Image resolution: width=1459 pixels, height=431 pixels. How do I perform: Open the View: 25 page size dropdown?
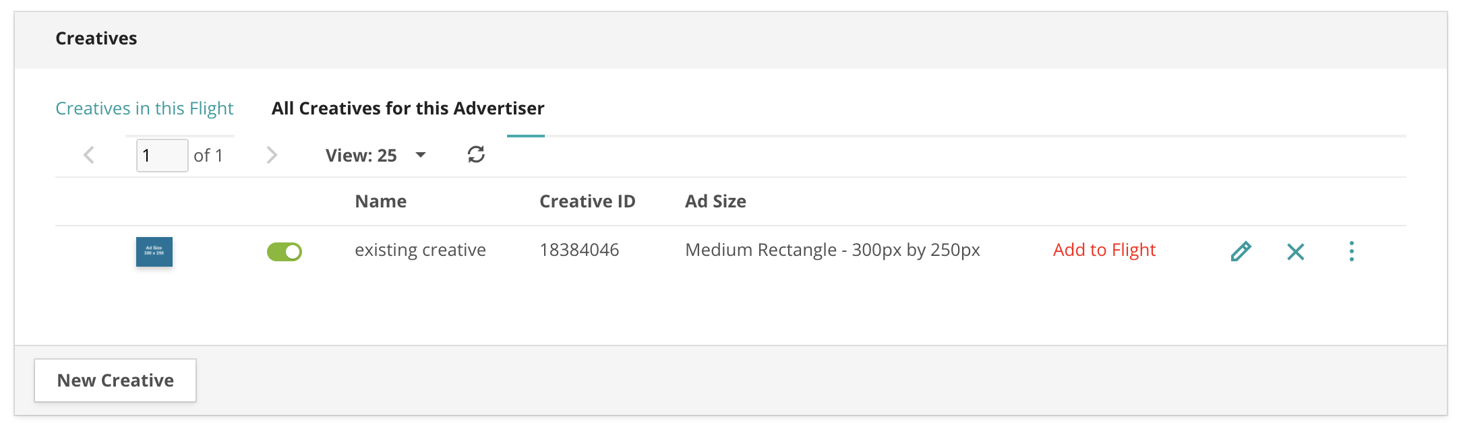pos(376,156)
